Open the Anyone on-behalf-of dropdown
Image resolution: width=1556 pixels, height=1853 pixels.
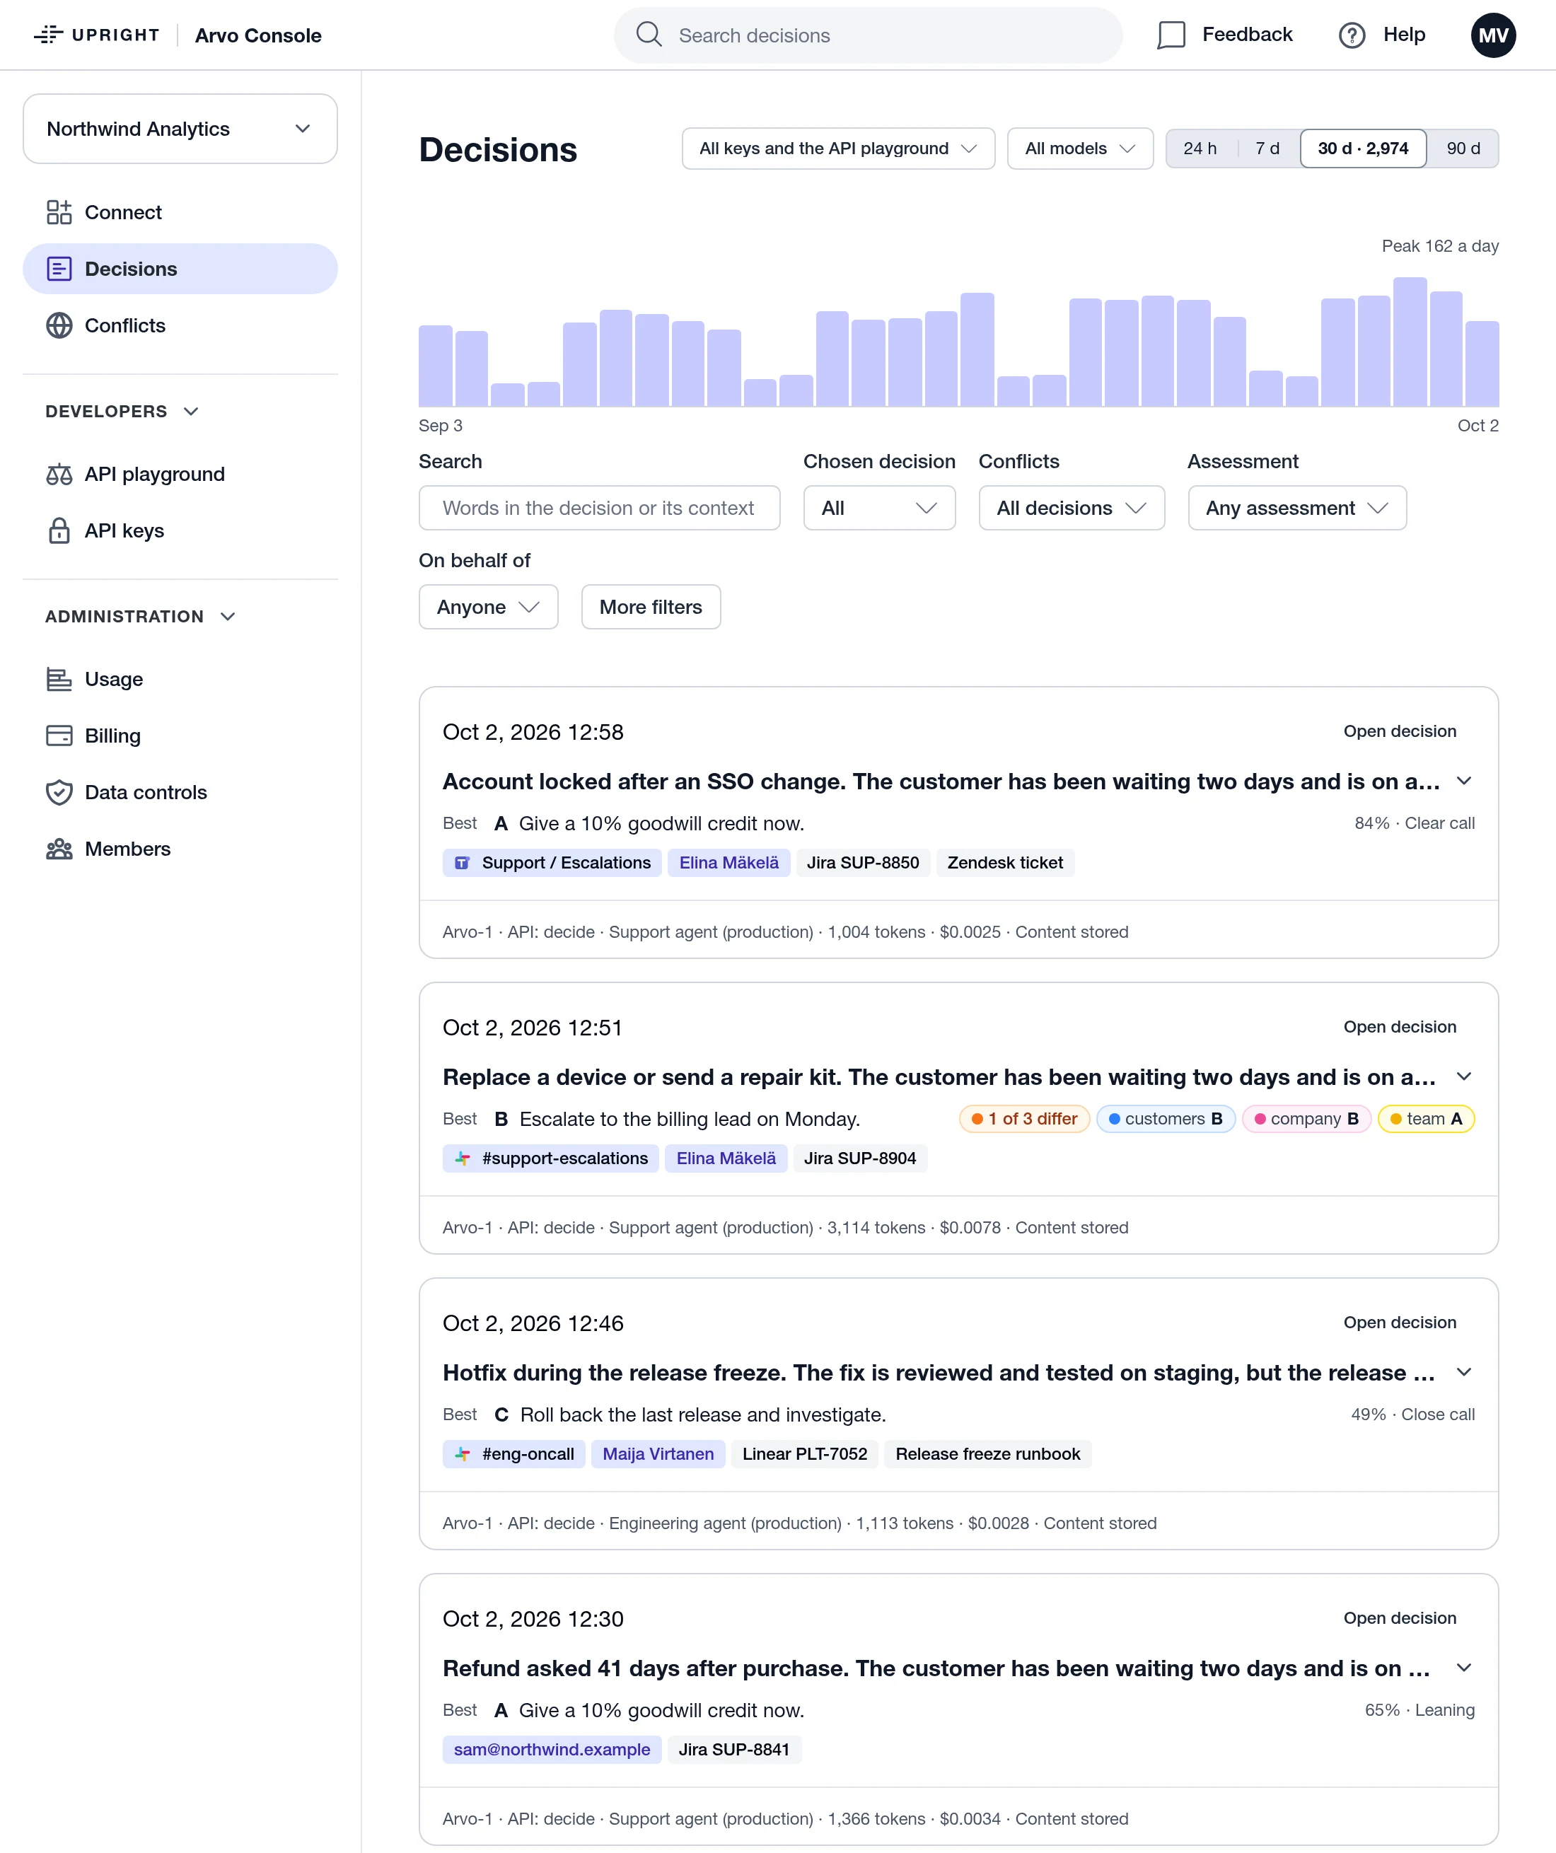(488, 606)
